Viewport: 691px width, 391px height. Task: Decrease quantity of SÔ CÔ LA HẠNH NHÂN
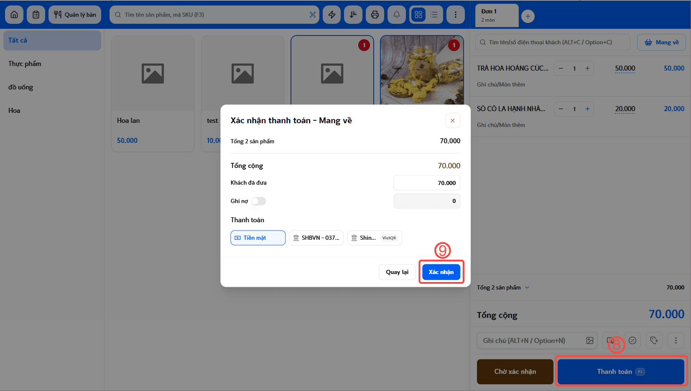(561, 109)
